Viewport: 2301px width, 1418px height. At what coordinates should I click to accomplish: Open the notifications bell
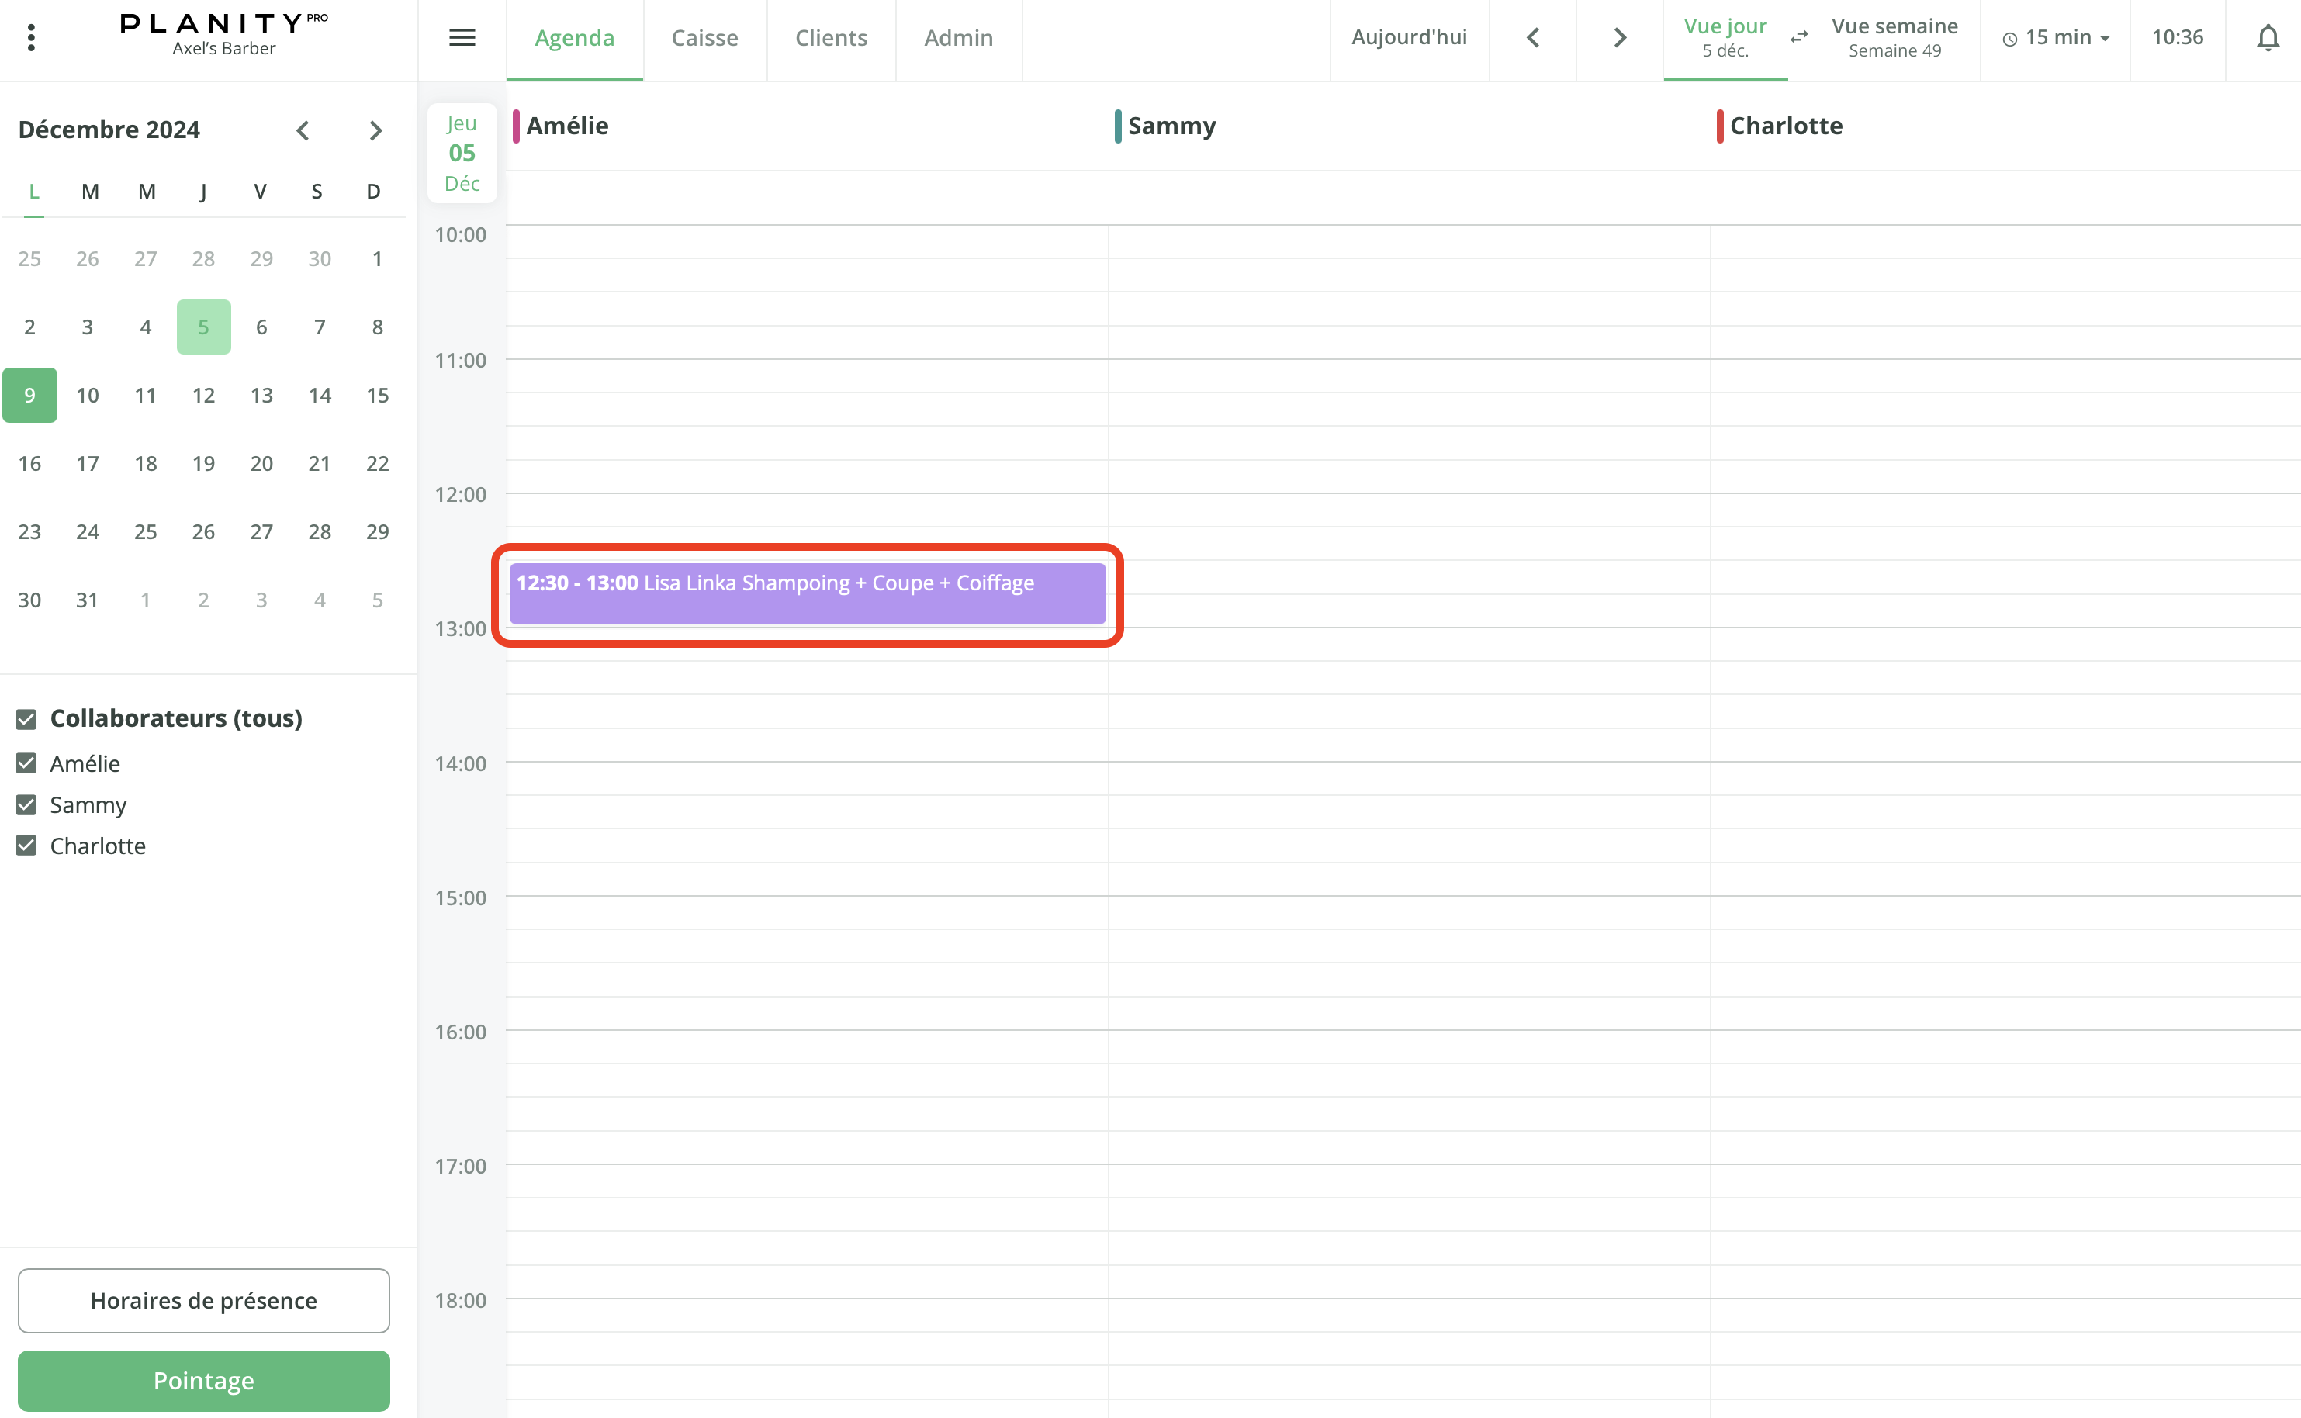(2267, 37)
